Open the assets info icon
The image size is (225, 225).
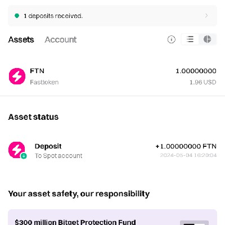pos(172,39)
